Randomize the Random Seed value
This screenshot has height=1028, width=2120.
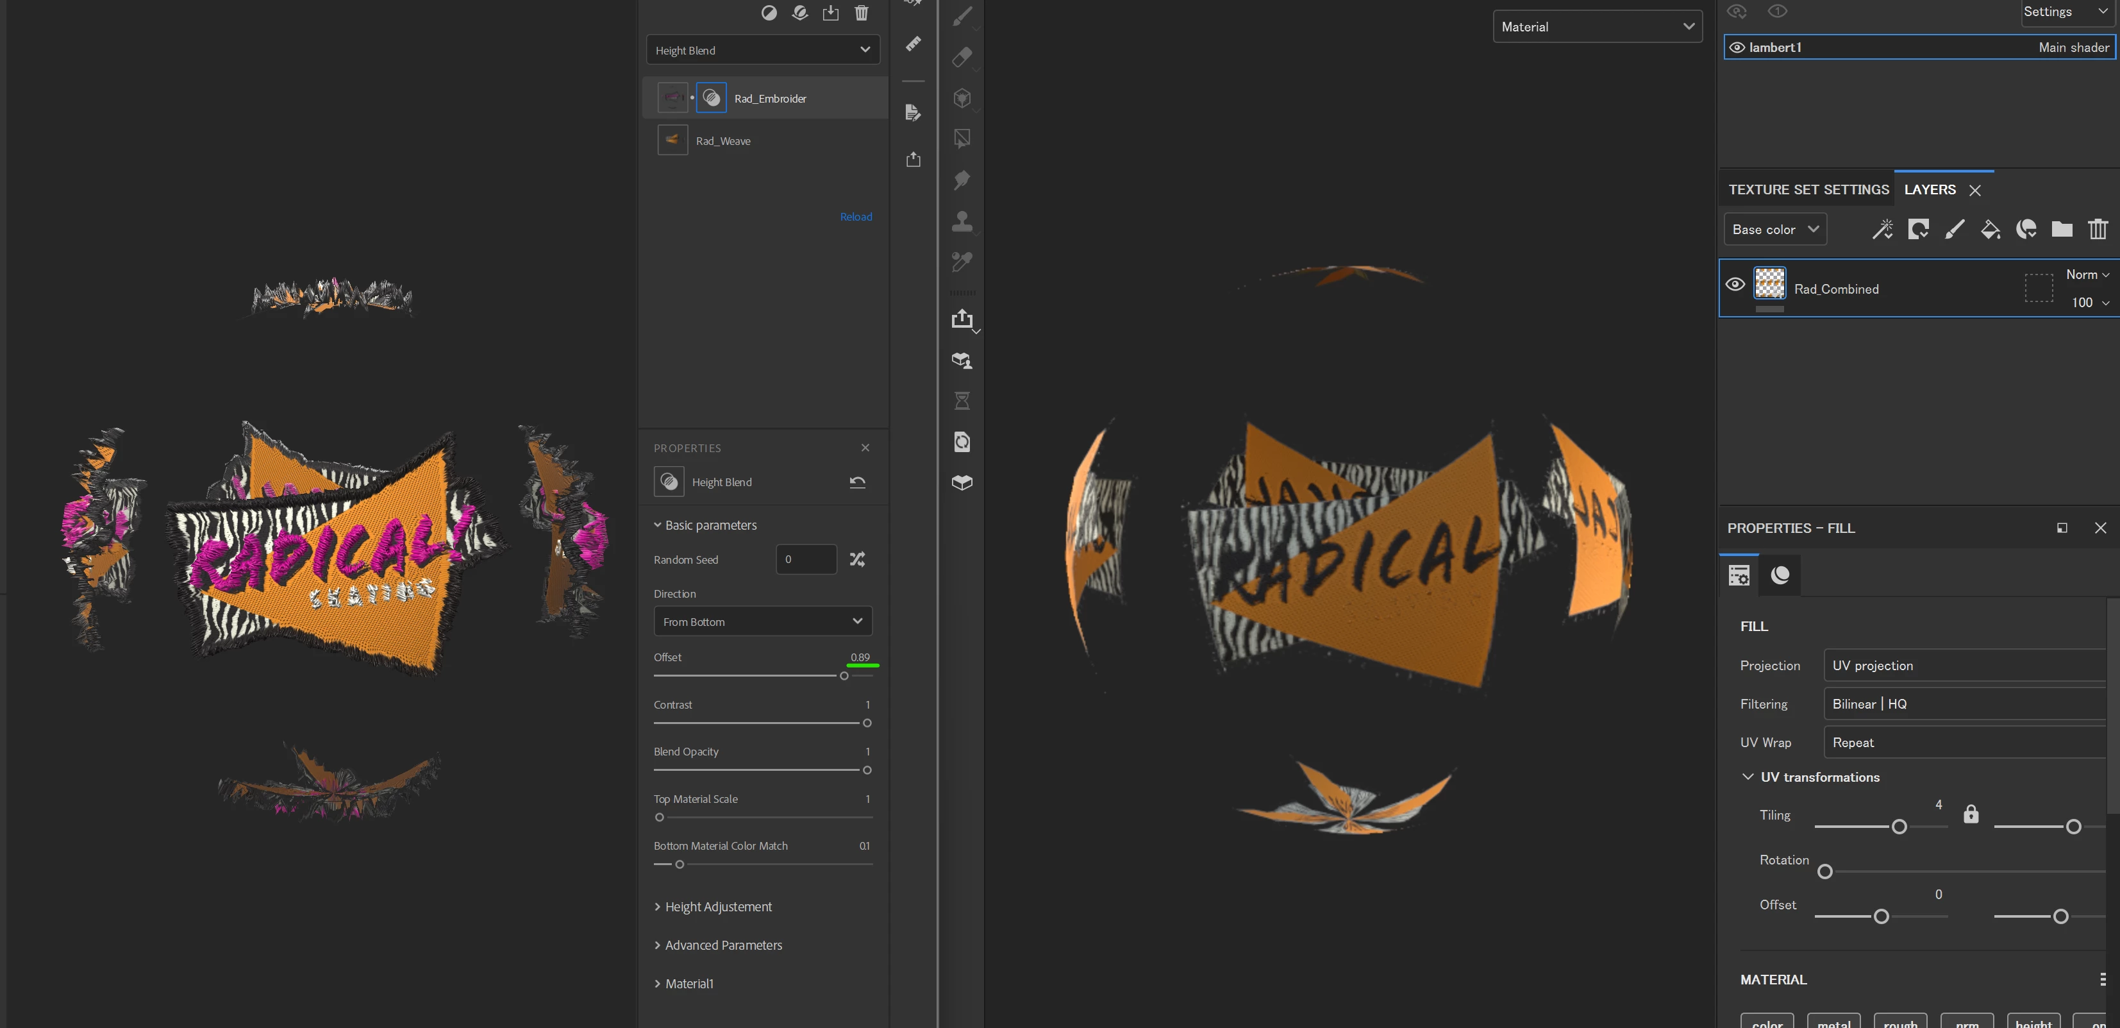point(856,560)
